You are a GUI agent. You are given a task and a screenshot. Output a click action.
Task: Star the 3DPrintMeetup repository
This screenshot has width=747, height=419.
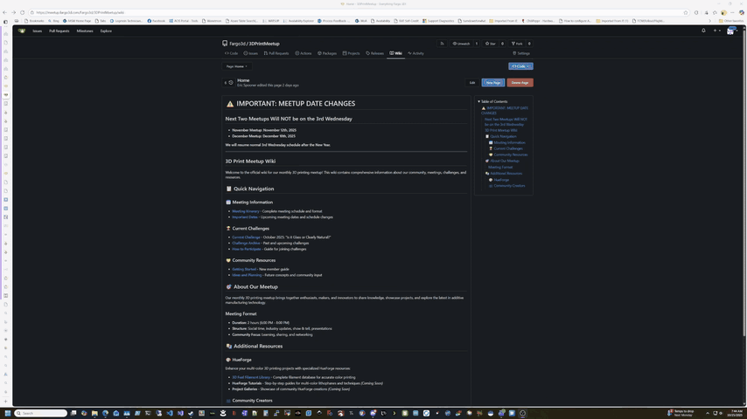pyautogui.click(x=492, y=43)
